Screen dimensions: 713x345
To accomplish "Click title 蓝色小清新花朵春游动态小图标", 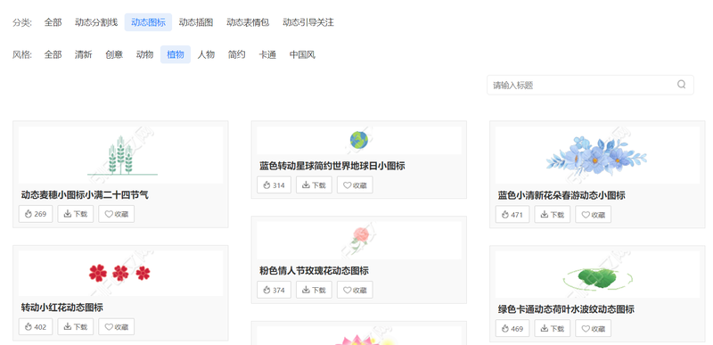I will click(561, 195).
